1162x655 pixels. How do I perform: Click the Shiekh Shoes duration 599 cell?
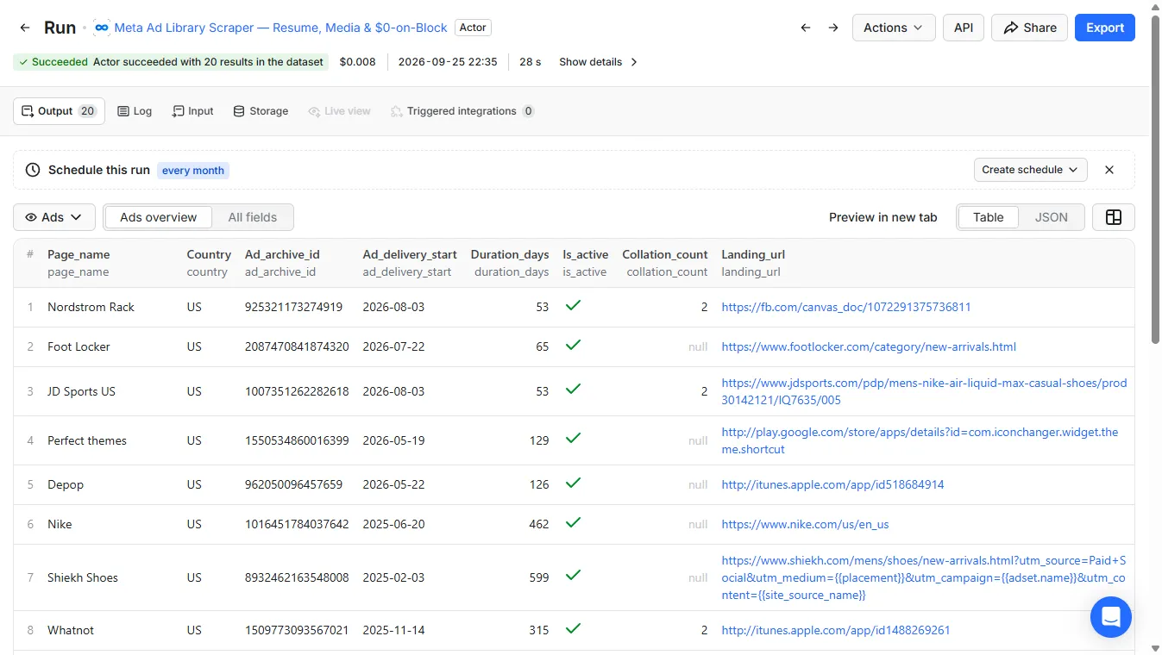[539, 577]
